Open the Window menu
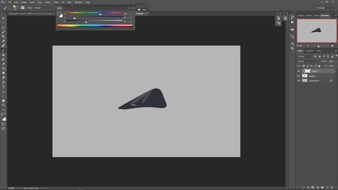 point(78,2)
